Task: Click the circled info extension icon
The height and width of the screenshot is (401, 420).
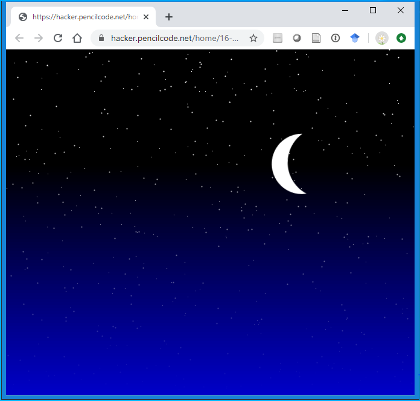Action: tap(336, 38)
